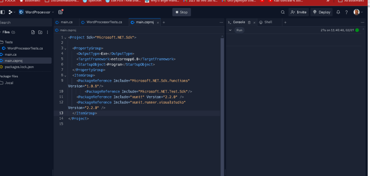Stop the running program
This screenshot has height=176, width=370.
coord(181,12)
